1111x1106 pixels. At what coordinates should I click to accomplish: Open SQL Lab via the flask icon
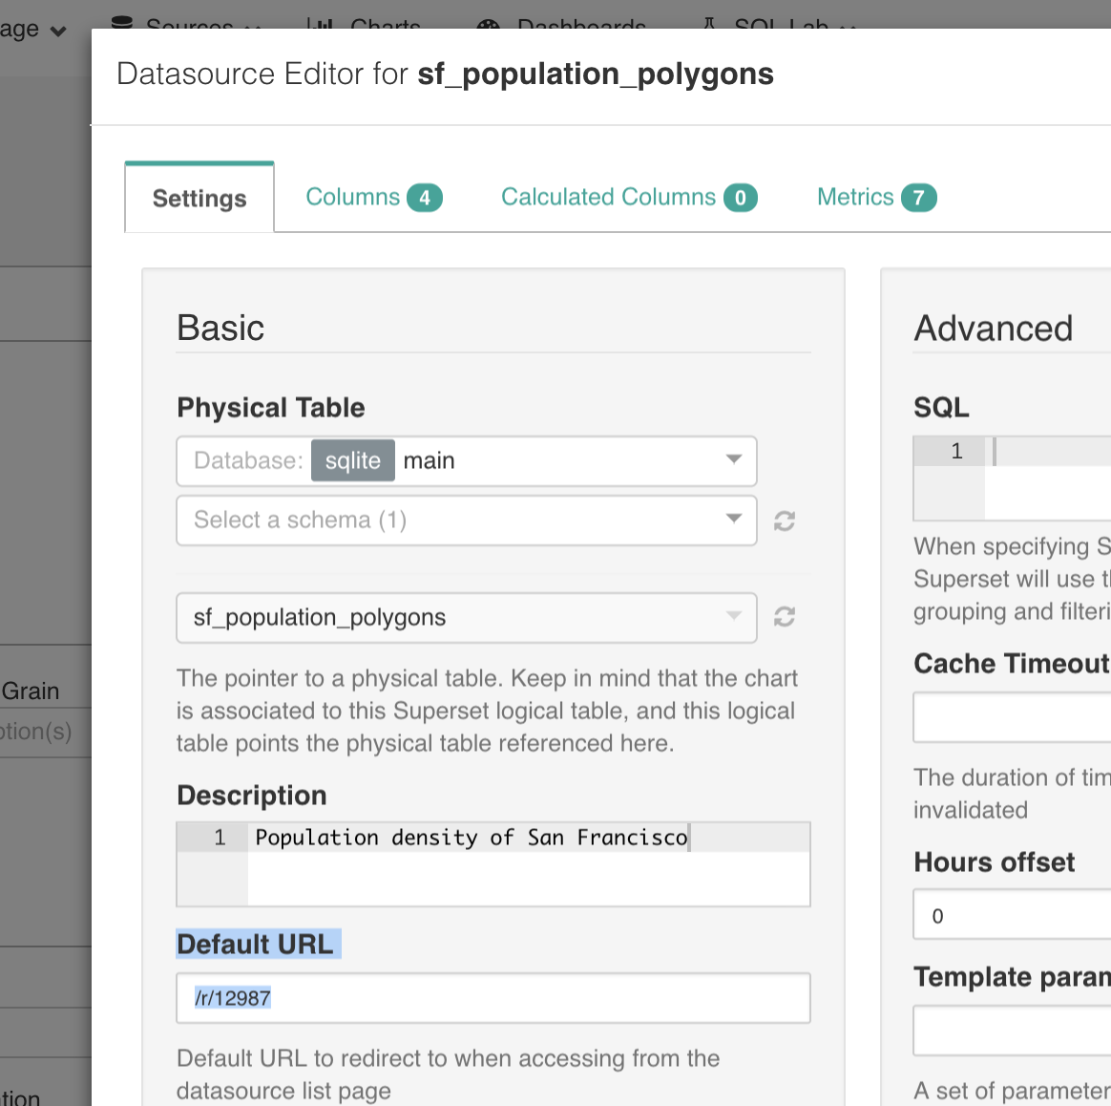pos(709,21)
